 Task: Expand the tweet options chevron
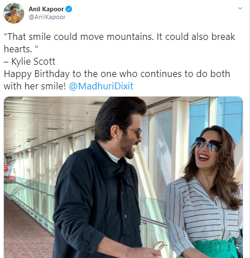(240, 8)
